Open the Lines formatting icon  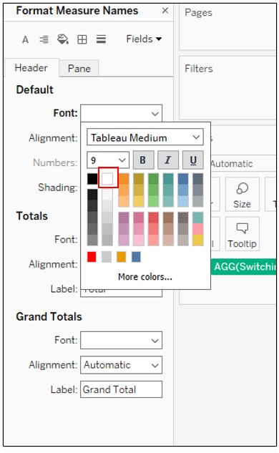click(x=101, y=39)
